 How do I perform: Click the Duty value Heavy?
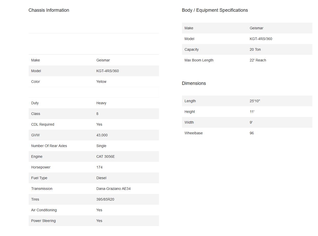pyautogui.click(x=101, y=103)
